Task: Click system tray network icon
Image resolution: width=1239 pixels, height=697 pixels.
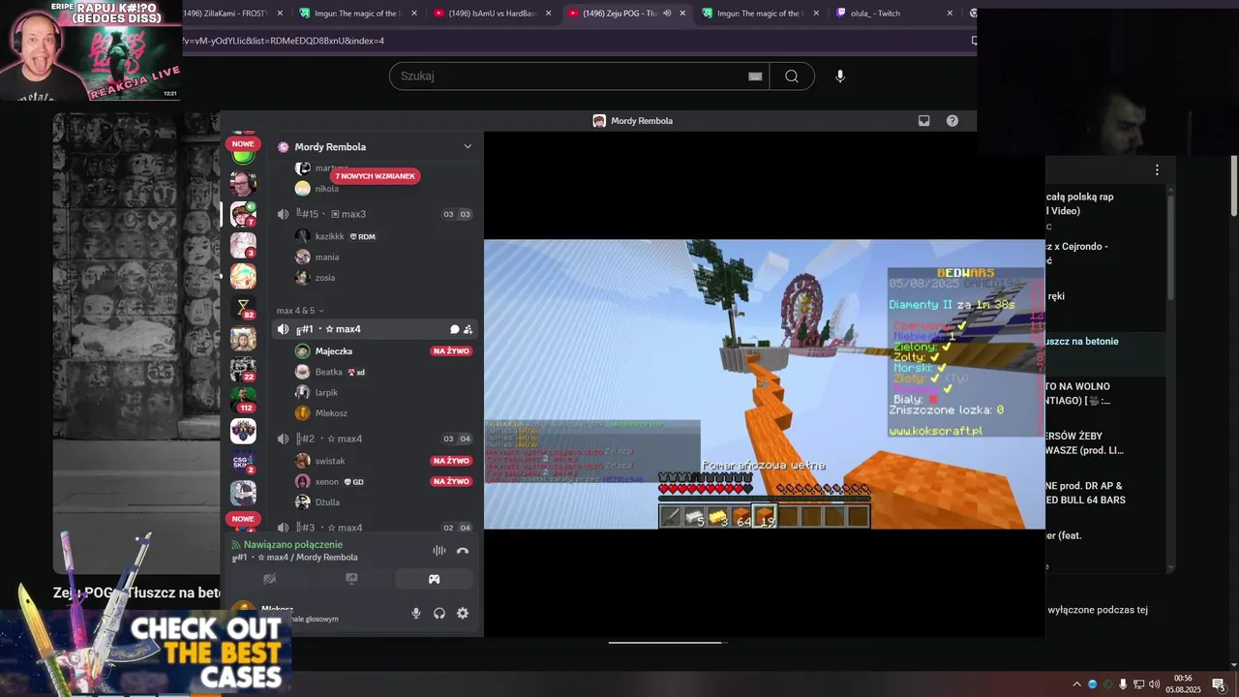Action: [1138, 684]
